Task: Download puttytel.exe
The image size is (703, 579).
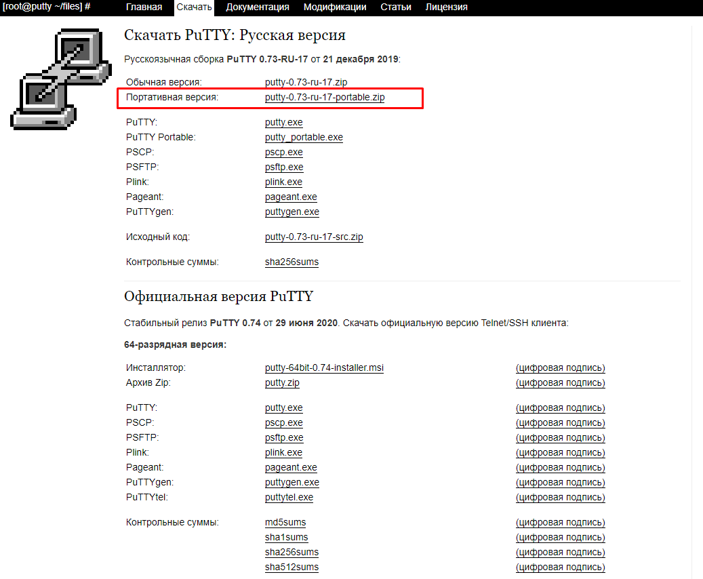Action: coord(289,498)
